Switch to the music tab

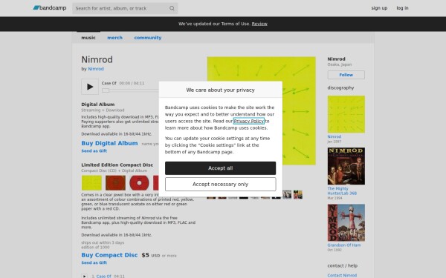[88, 38]
